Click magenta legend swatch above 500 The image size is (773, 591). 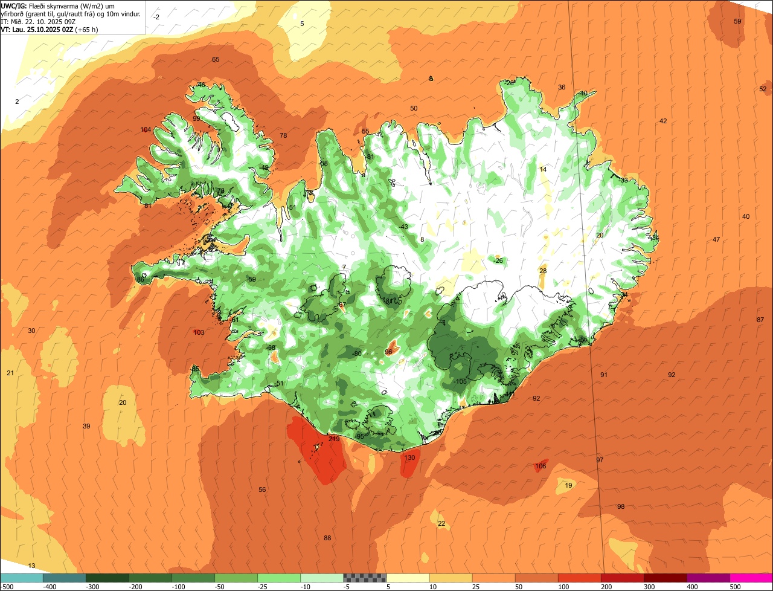coord(751,578)
